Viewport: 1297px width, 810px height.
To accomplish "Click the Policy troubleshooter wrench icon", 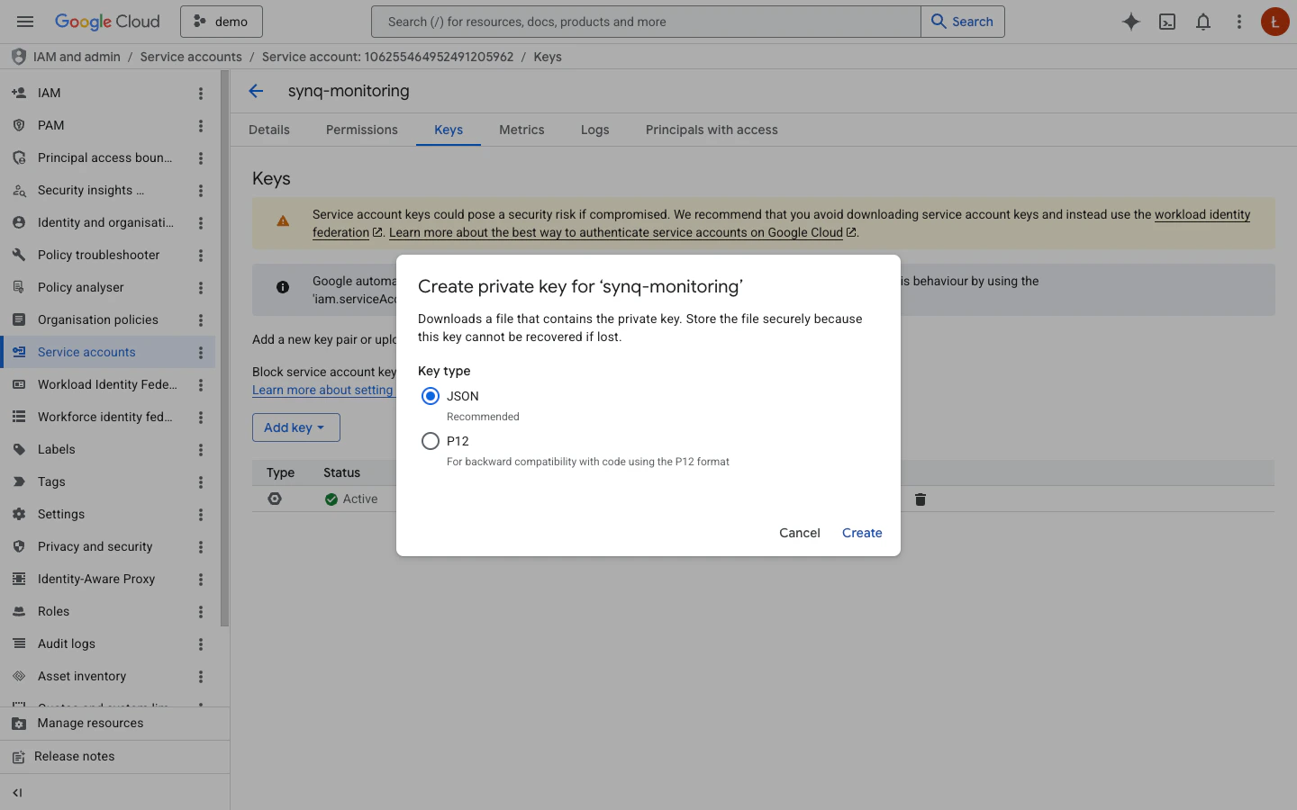I will [x=19, y=255].
